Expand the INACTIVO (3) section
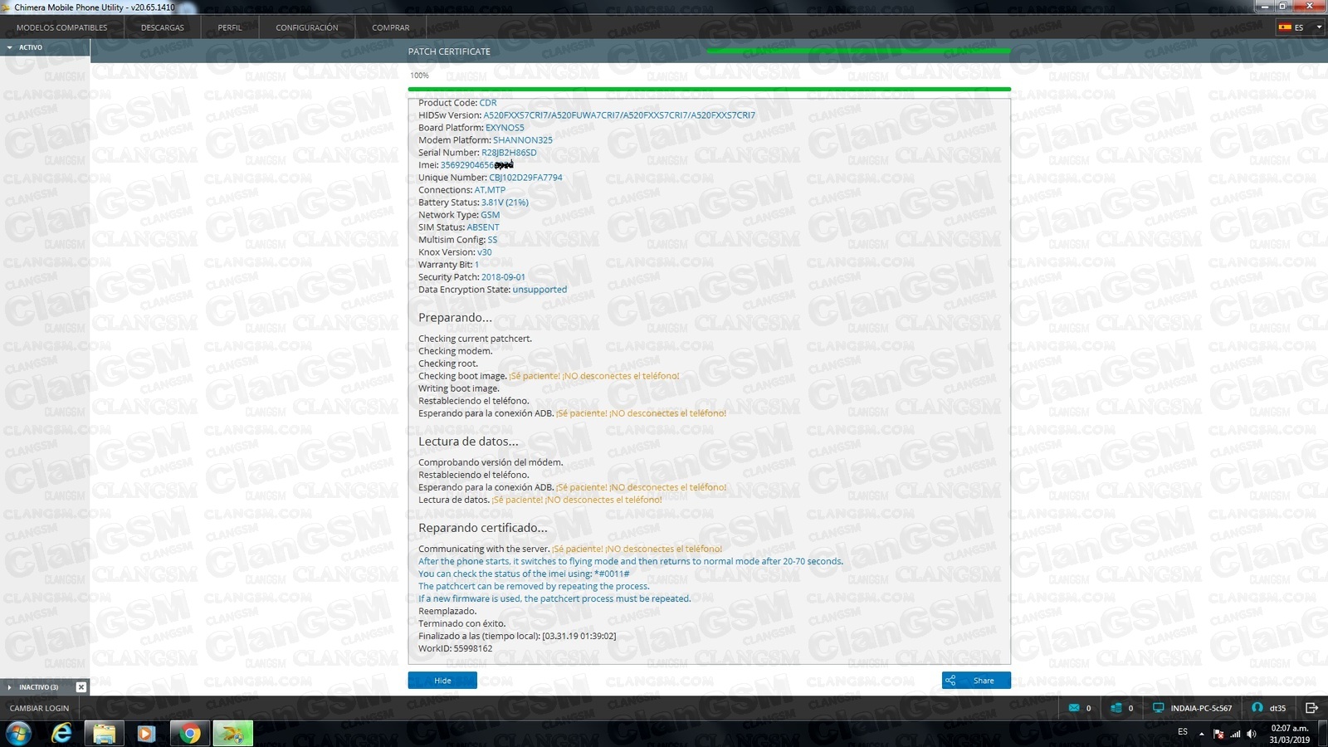The height and width of the screenshot is (747, 1328). click(10, 687)
